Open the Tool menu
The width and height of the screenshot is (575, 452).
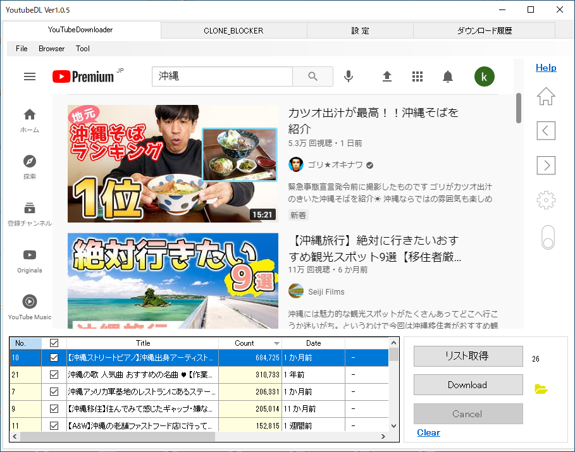[x=82, y=49]
